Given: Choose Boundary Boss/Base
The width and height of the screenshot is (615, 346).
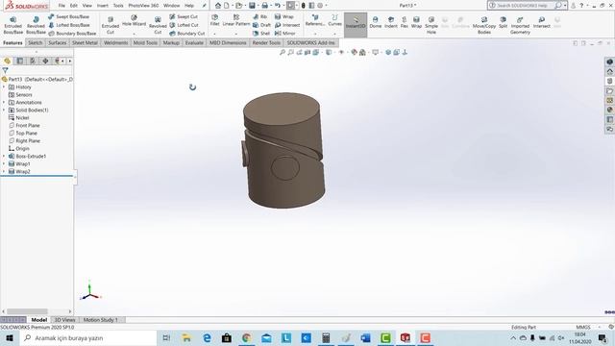Looking at the screenshot, I should pos(72,34).
